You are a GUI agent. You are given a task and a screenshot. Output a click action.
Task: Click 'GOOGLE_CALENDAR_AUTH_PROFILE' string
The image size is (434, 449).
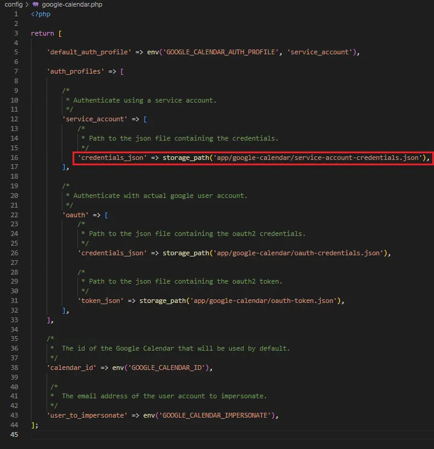pos(221,52)
